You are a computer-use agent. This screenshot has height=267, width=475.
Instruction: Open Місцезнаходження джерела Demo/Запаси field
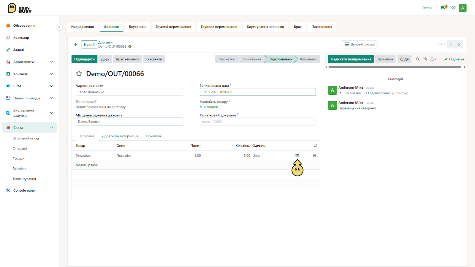(129, 122)
